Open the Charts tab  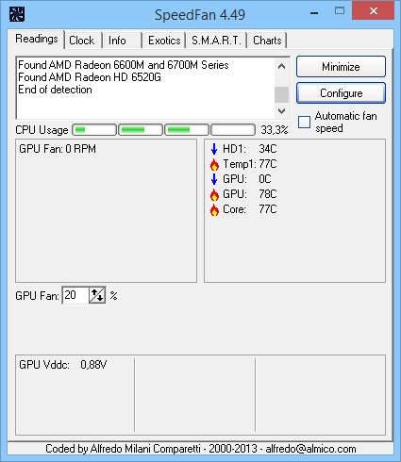(x=267, y=41)
